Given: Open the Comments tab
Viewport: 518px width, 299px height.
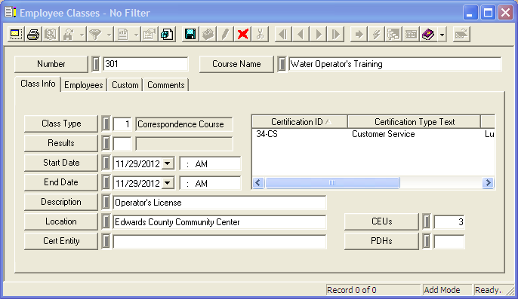Looking at the screenshot, I should [166, 85].
